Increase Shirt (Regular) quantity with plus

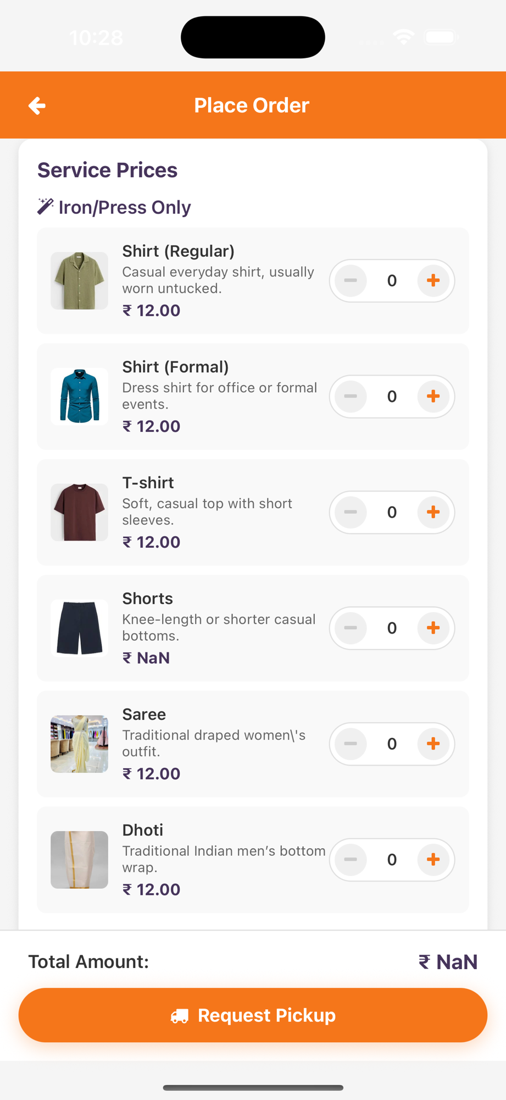tap(433, 280)
